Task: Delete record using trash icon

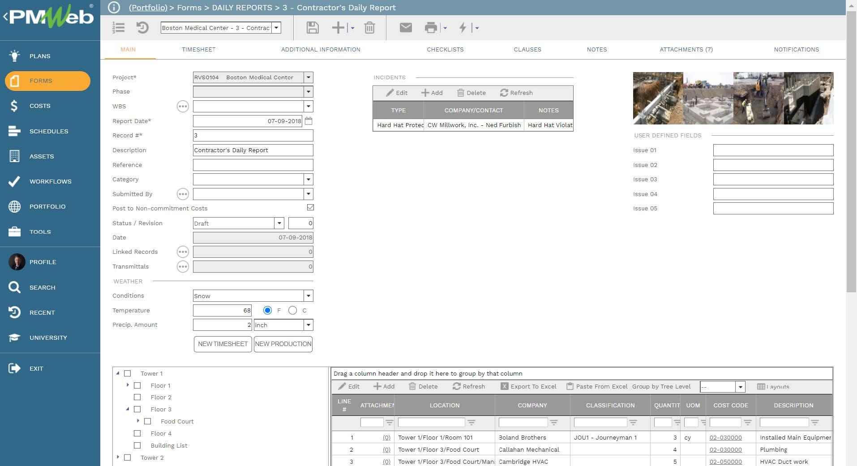Action: pos(369,28)
